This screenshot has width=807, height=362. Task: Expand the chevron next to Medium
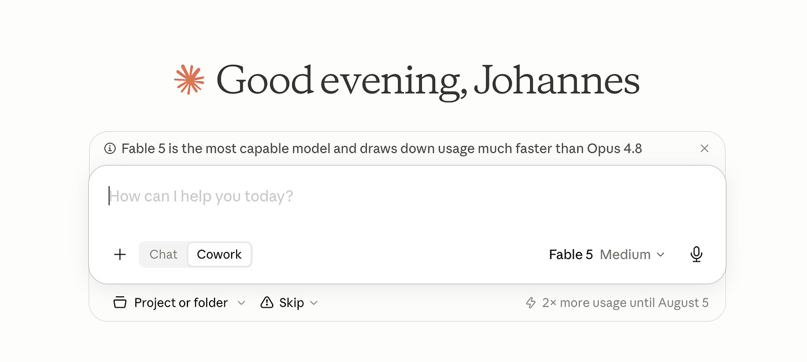pyautogui.click(x=660, y=255)
